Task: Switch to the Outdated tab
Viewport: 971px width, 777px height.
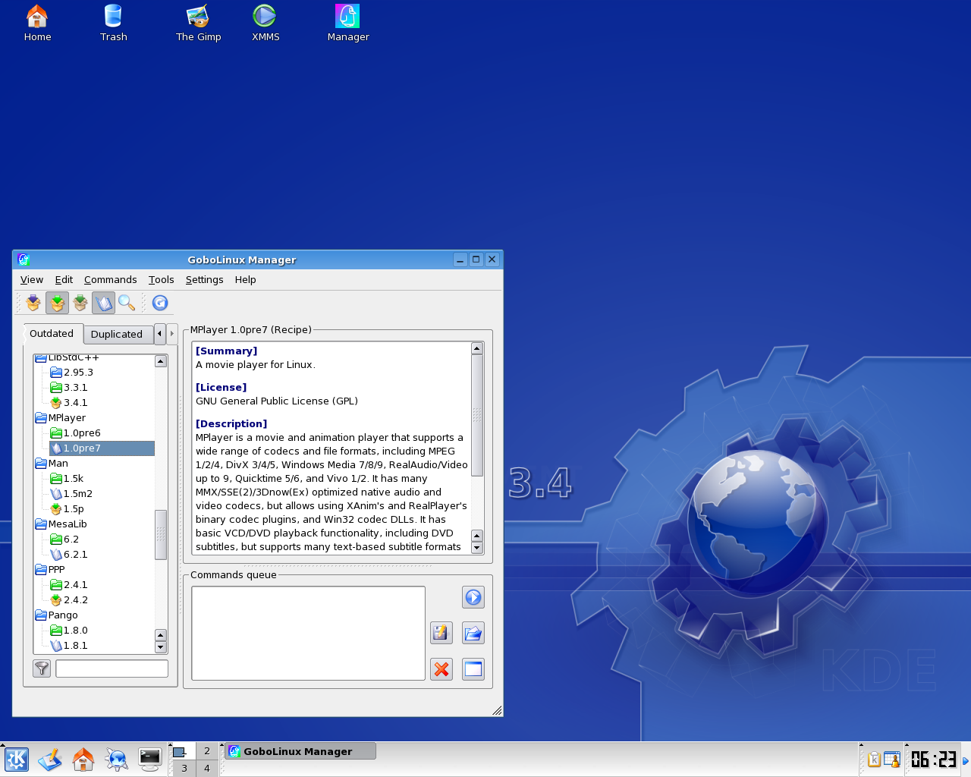Action: pos(52,334)
